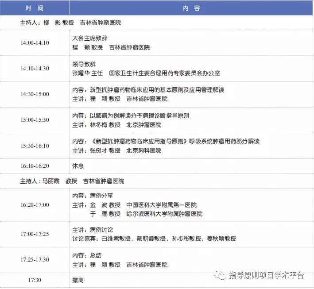314x289 pixels.
Task: Click the 大会主席致辞 agenda entry
Action: 90,39
